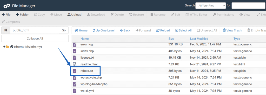The image size is (266, 95).
Task: Click the Copy toolbar button
Action: pyautogui.click(x=39, y=15)
